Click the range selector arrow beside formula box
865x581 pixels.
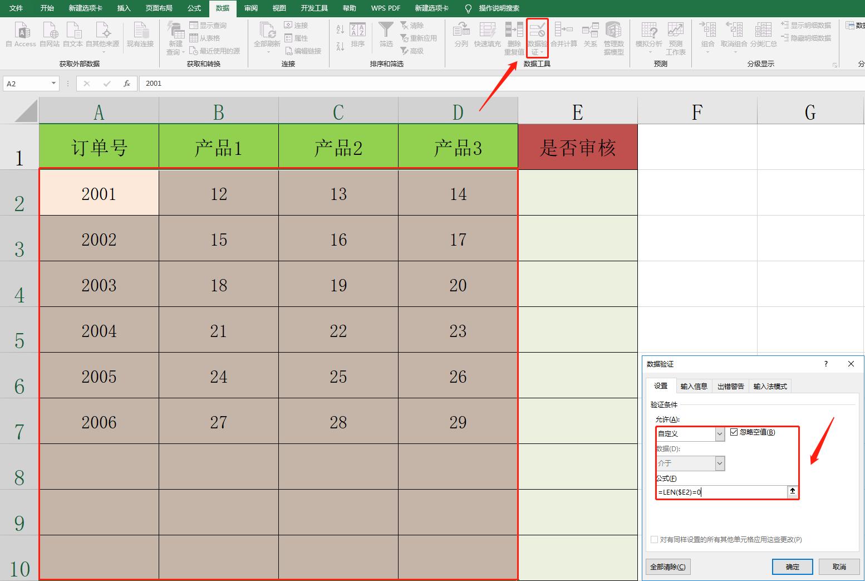793,491
